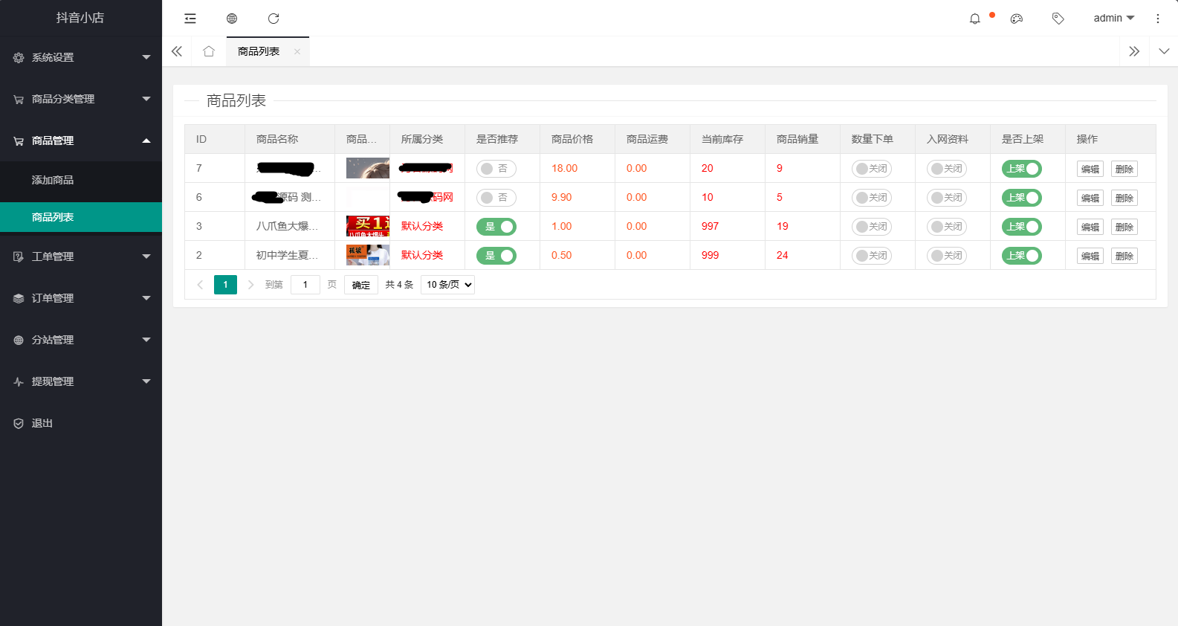Collapse 商品管理 menu in sidebar

click(x=81, y=141)
